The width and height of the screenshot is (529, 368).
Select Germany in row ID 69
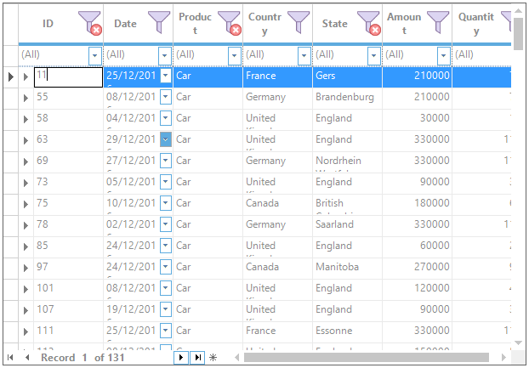tap(277, 161)
